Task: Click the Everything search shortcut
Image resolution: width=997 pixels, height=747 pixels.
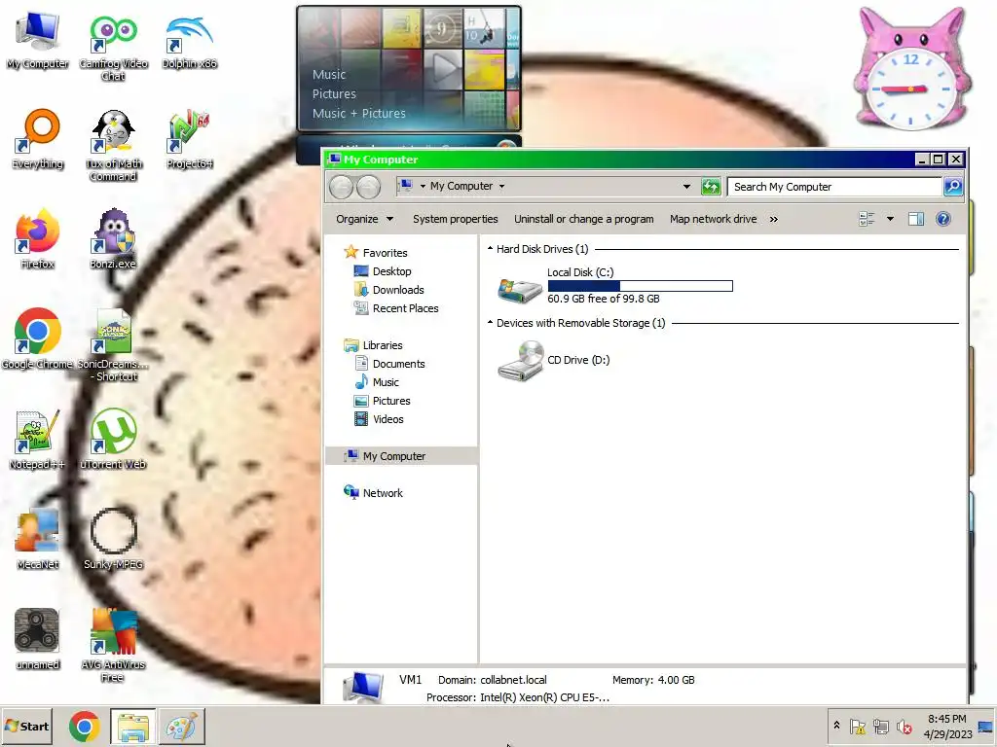Action: coord(38,140)
